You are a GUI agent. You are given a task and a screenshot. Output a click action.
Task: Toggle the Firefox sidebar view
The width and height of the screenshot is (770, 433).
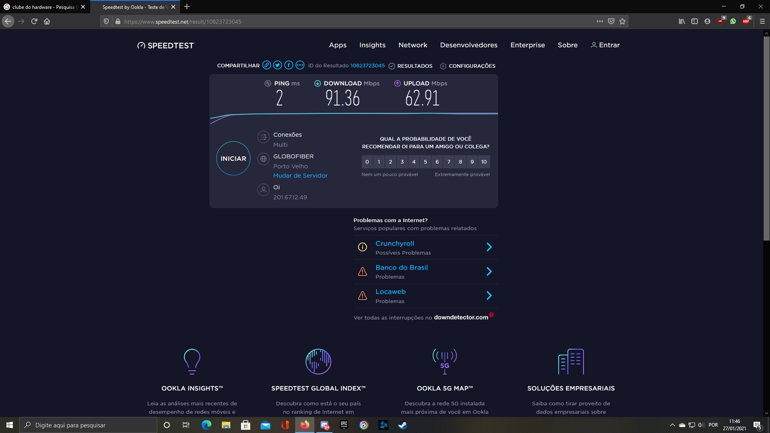pos(695,21)
